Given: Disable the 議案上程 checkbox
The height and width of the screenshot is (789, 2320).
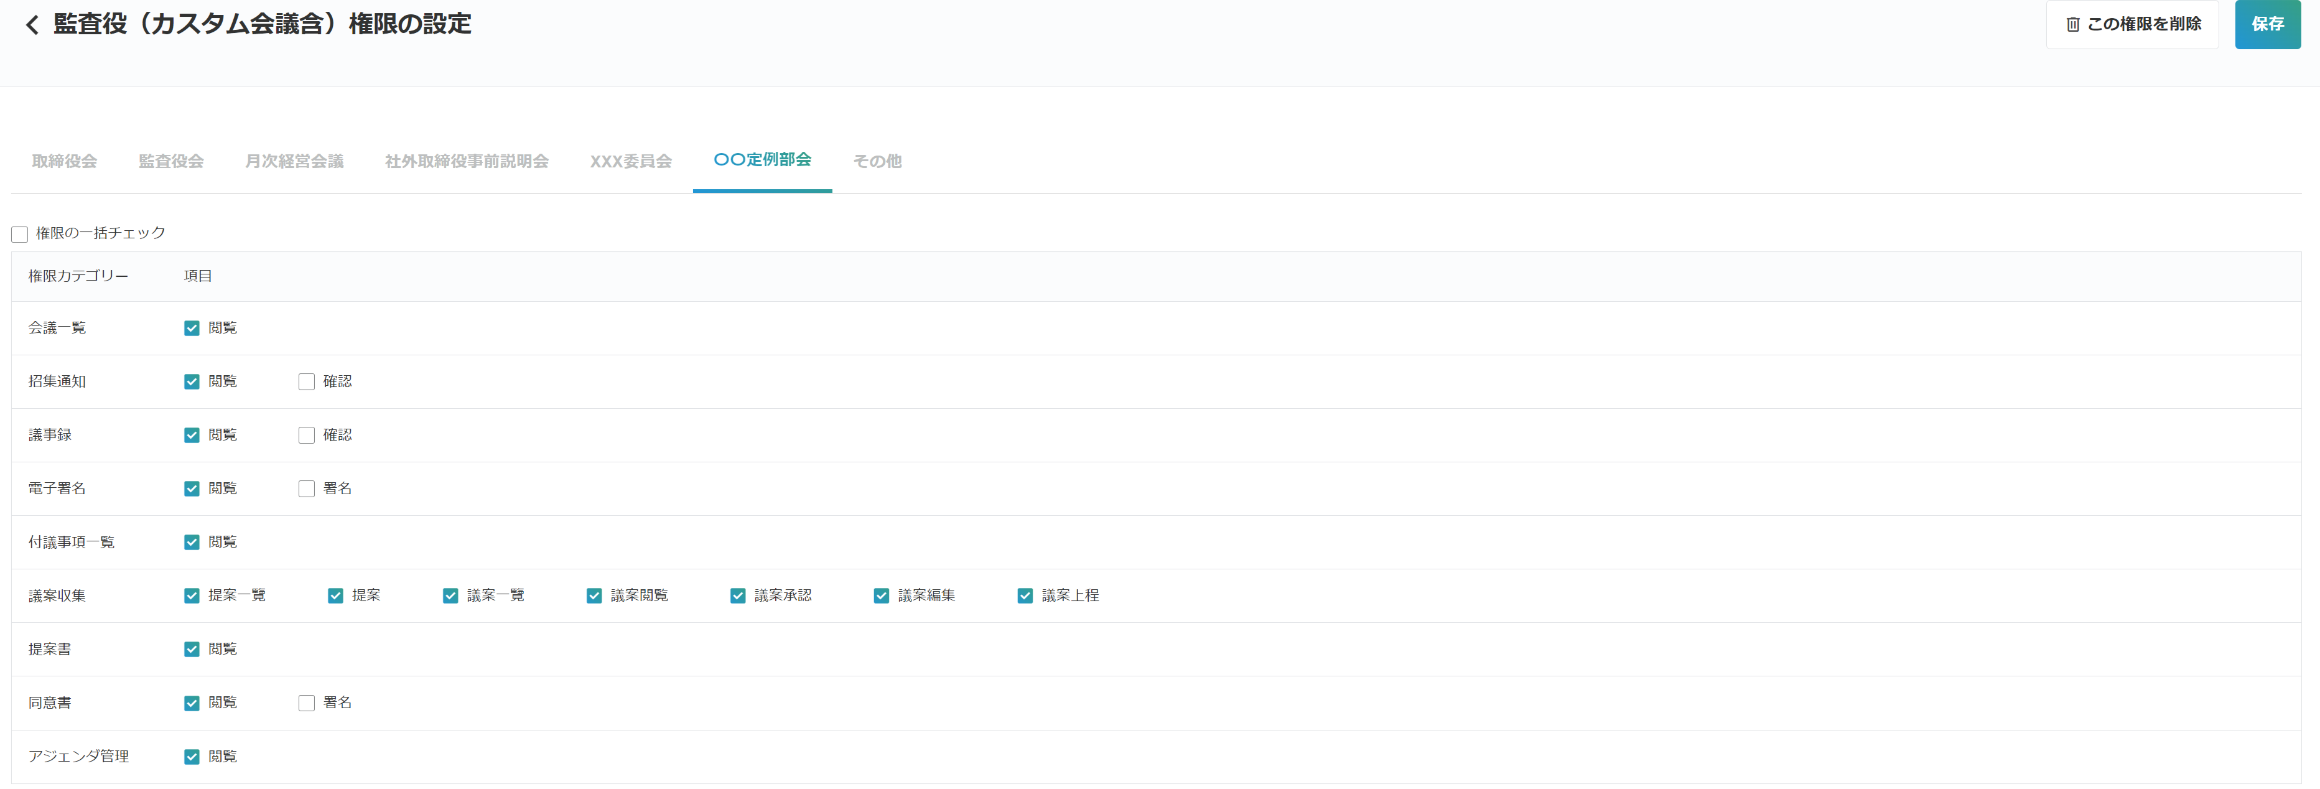Looking at the screenshot, I should pos(1025,596).
